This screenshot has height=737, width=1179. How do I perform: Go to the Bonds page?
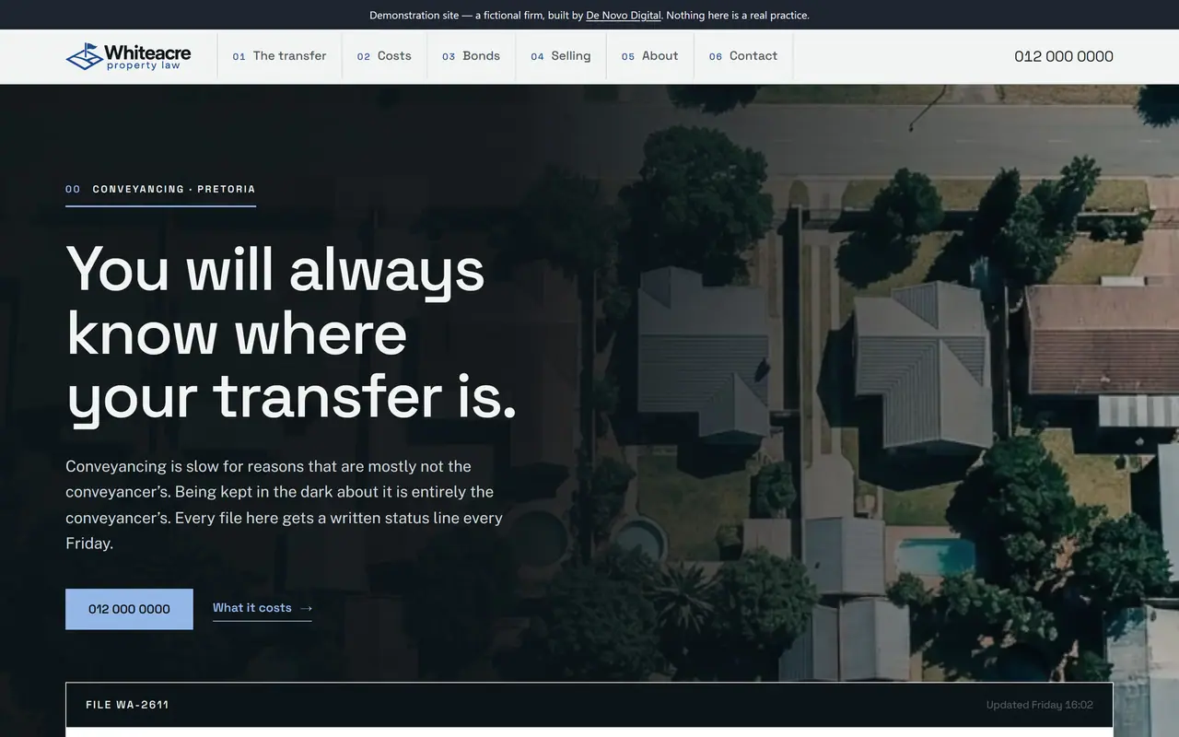coord(471,56)
